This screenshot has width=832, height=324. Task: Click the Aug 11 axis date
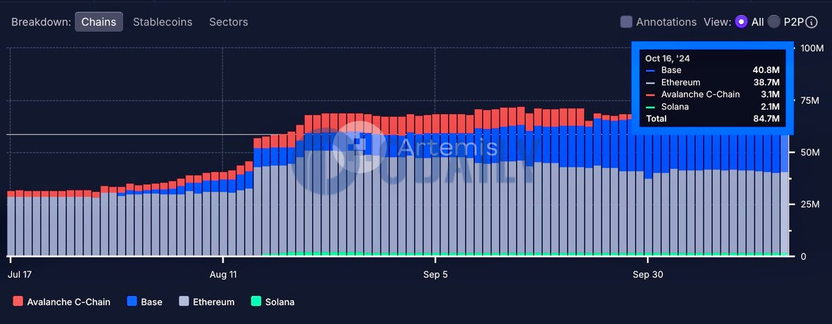point(223,274)
